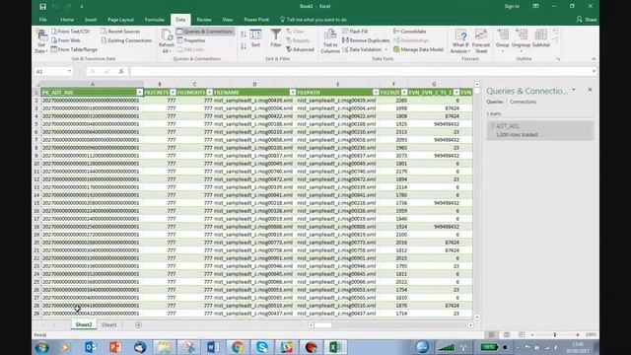Toggle the Filter funnel button
631x355 pixels.
coord(276,38)
